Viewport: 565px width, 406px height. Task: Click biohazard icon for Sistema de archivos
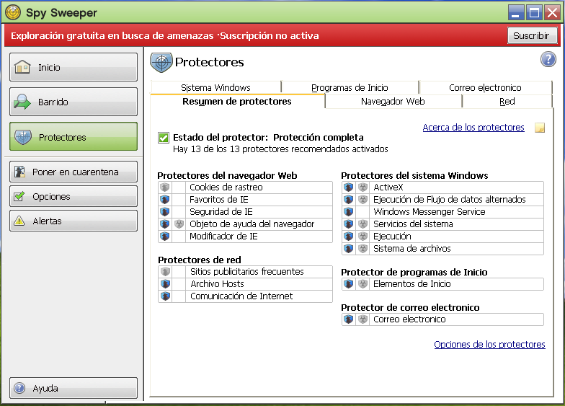point(363,248)
